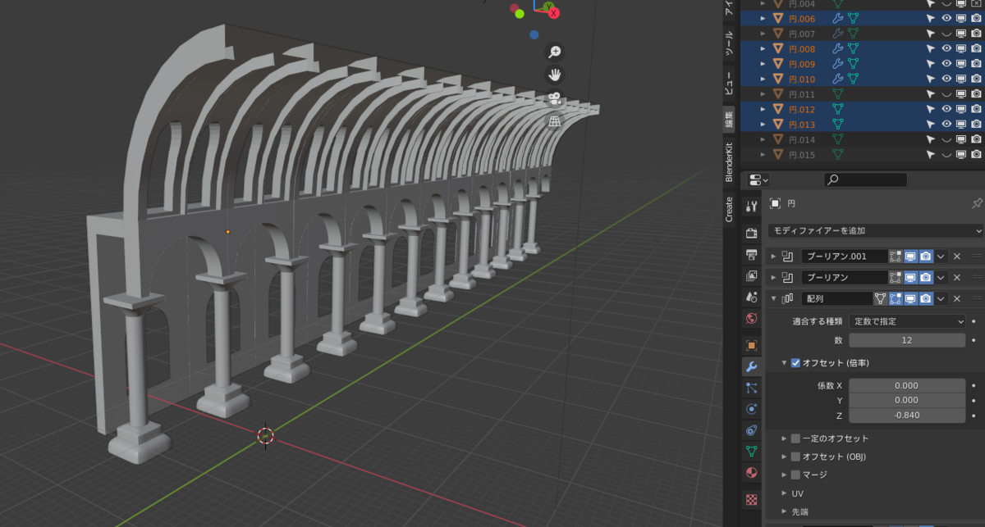
Task: Open the Object Data green triangle icon
Action: coord(751,452)
